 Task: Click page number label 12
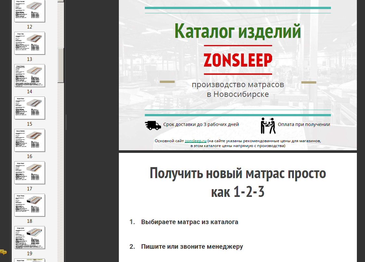coord(30,27)
